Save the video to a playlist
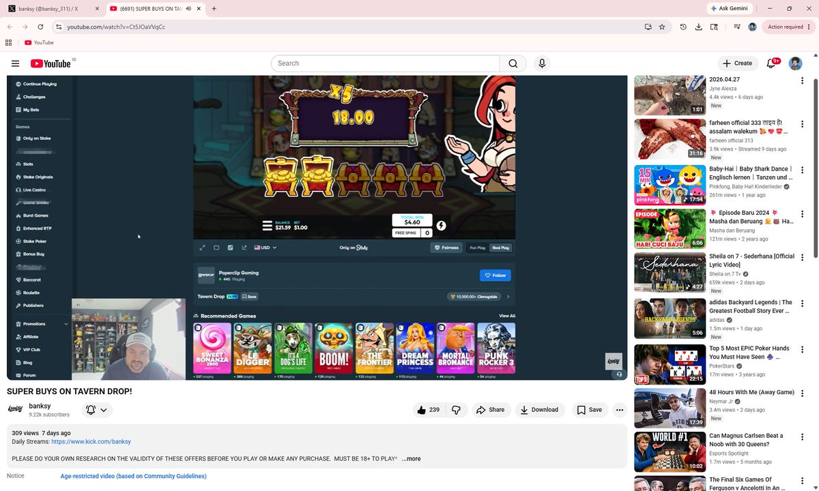The height and width of the screenshot is (491, 819). (589, 410)
